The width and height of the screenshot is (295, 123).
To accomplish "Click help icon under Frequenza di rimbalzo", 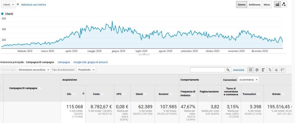I will click(193, 95).
